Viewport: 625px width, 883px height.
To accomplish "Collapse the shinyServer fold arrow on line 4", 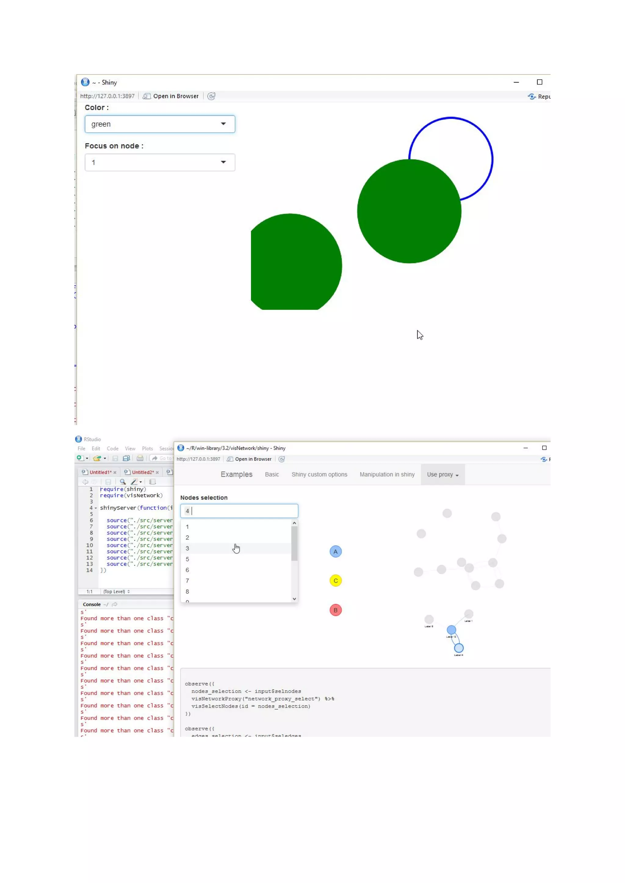I will pyautogui.click(x=96, y=508).
